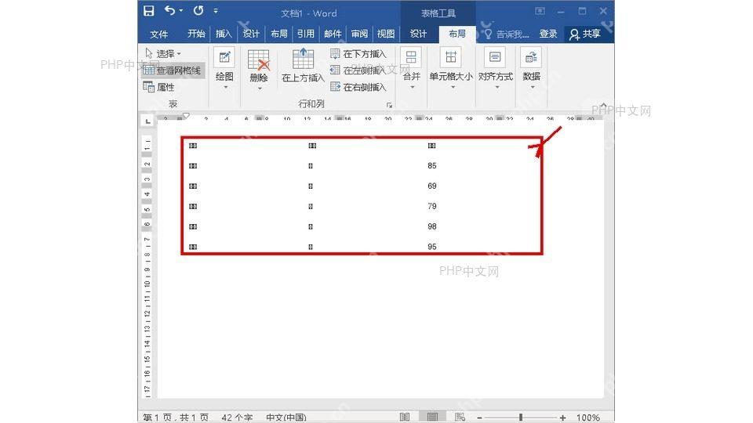Click the ruler tab selector button

(147, 121)
